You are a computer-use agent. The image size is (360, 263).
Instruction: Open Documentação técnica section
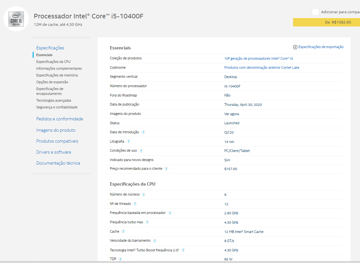tap(58, 163)
